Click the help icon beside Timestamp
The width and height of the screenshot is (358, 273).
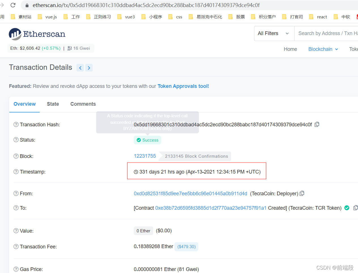(16, 172)
